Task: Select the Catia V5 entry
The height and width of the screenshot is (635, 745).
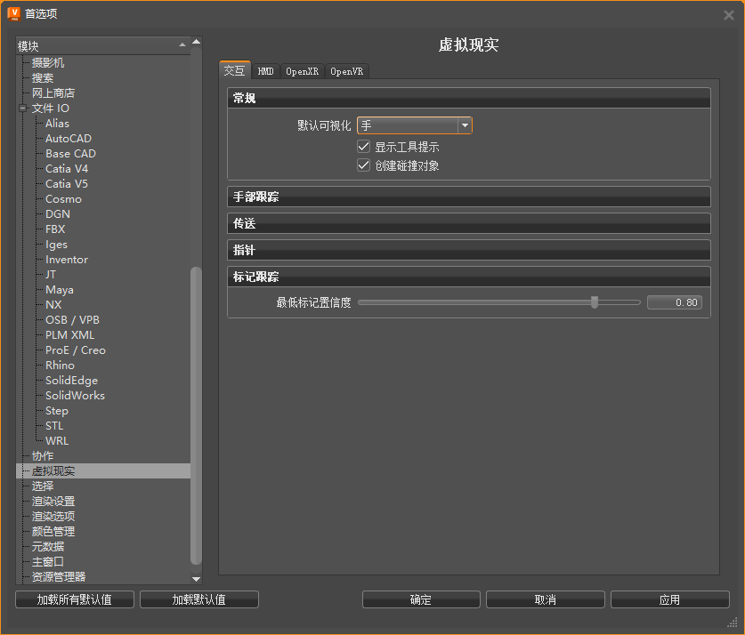Action: 67,184
